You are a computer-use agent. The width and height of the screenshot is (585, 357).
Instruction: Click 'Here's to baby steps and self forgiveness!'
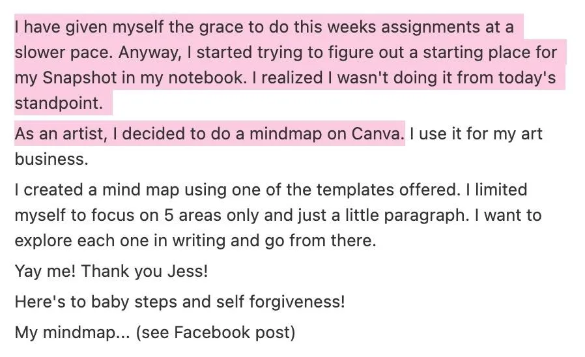coord(180,302)
